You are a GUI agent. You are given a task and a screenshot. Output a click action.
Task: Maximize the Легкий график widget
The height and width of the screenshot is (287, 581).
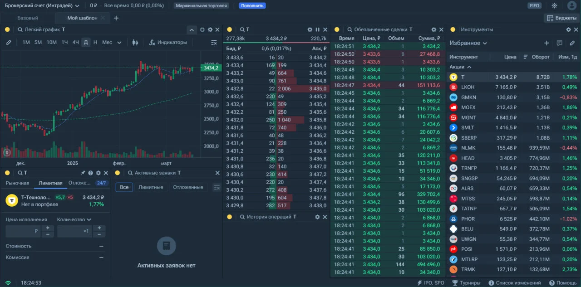pos(202,29)
